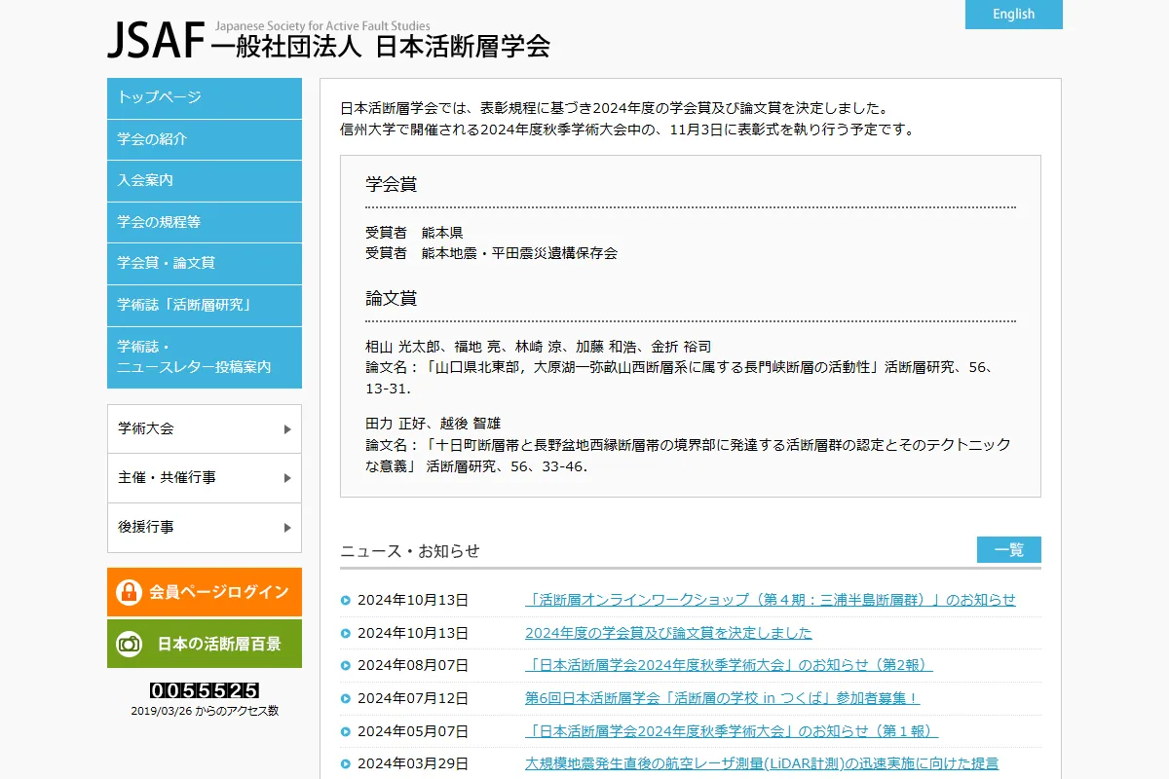Viewport: 1169px width, 779px height.
Task: Open 活断層オンラインワークショップ(第4期) news link
Action: [x=771, y=600]
